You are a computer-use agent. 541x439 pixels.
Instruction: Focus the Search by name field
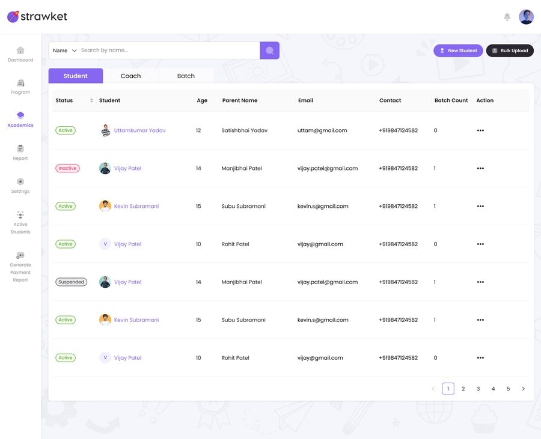point(169,50)
